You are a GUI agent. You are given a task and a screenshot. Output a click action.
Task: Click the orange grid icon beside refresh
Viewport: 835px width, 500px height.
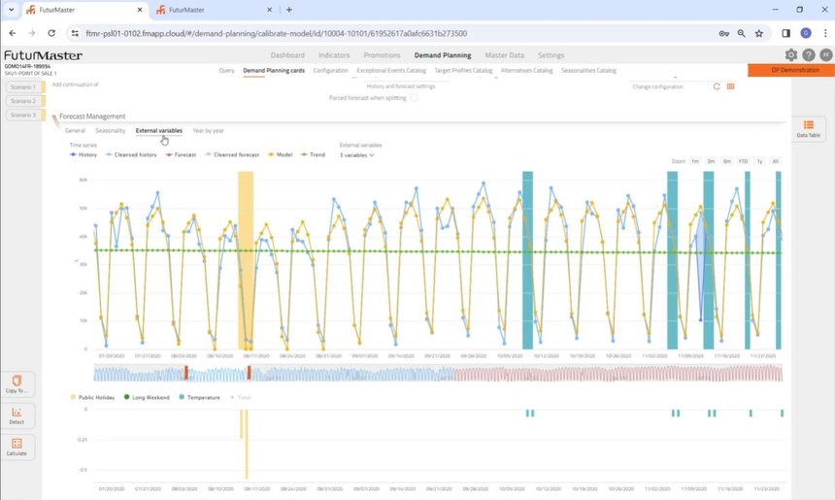730,86
